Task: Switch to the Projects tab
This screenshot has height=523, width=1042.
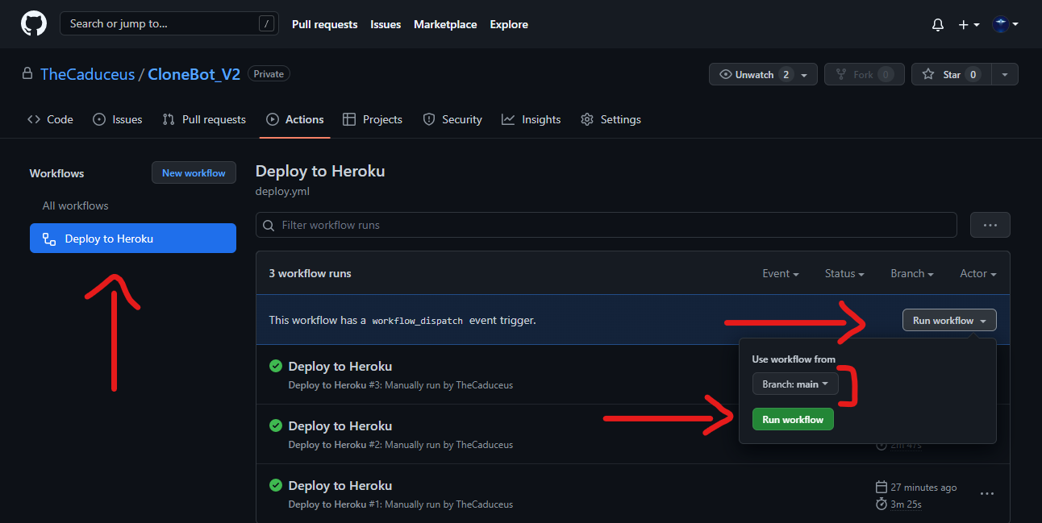Action: (373, 119)
